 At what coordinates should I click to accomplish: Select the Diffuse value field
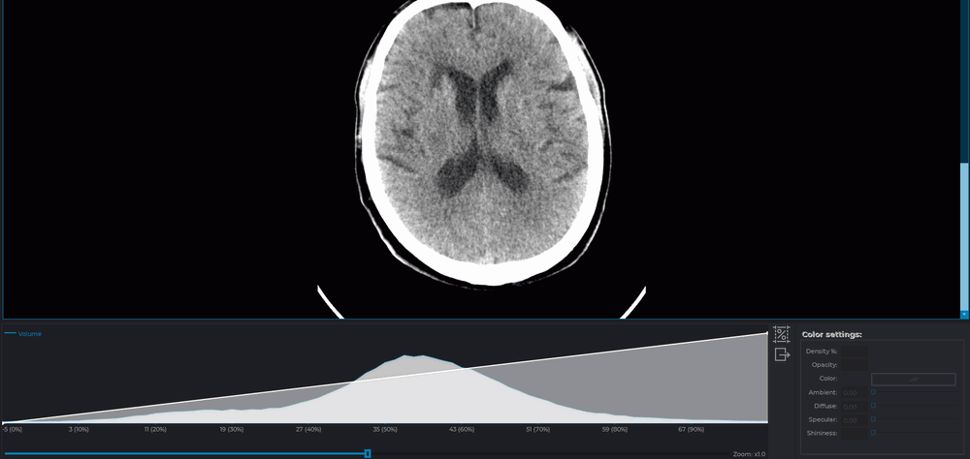click(x=853, y=406)
